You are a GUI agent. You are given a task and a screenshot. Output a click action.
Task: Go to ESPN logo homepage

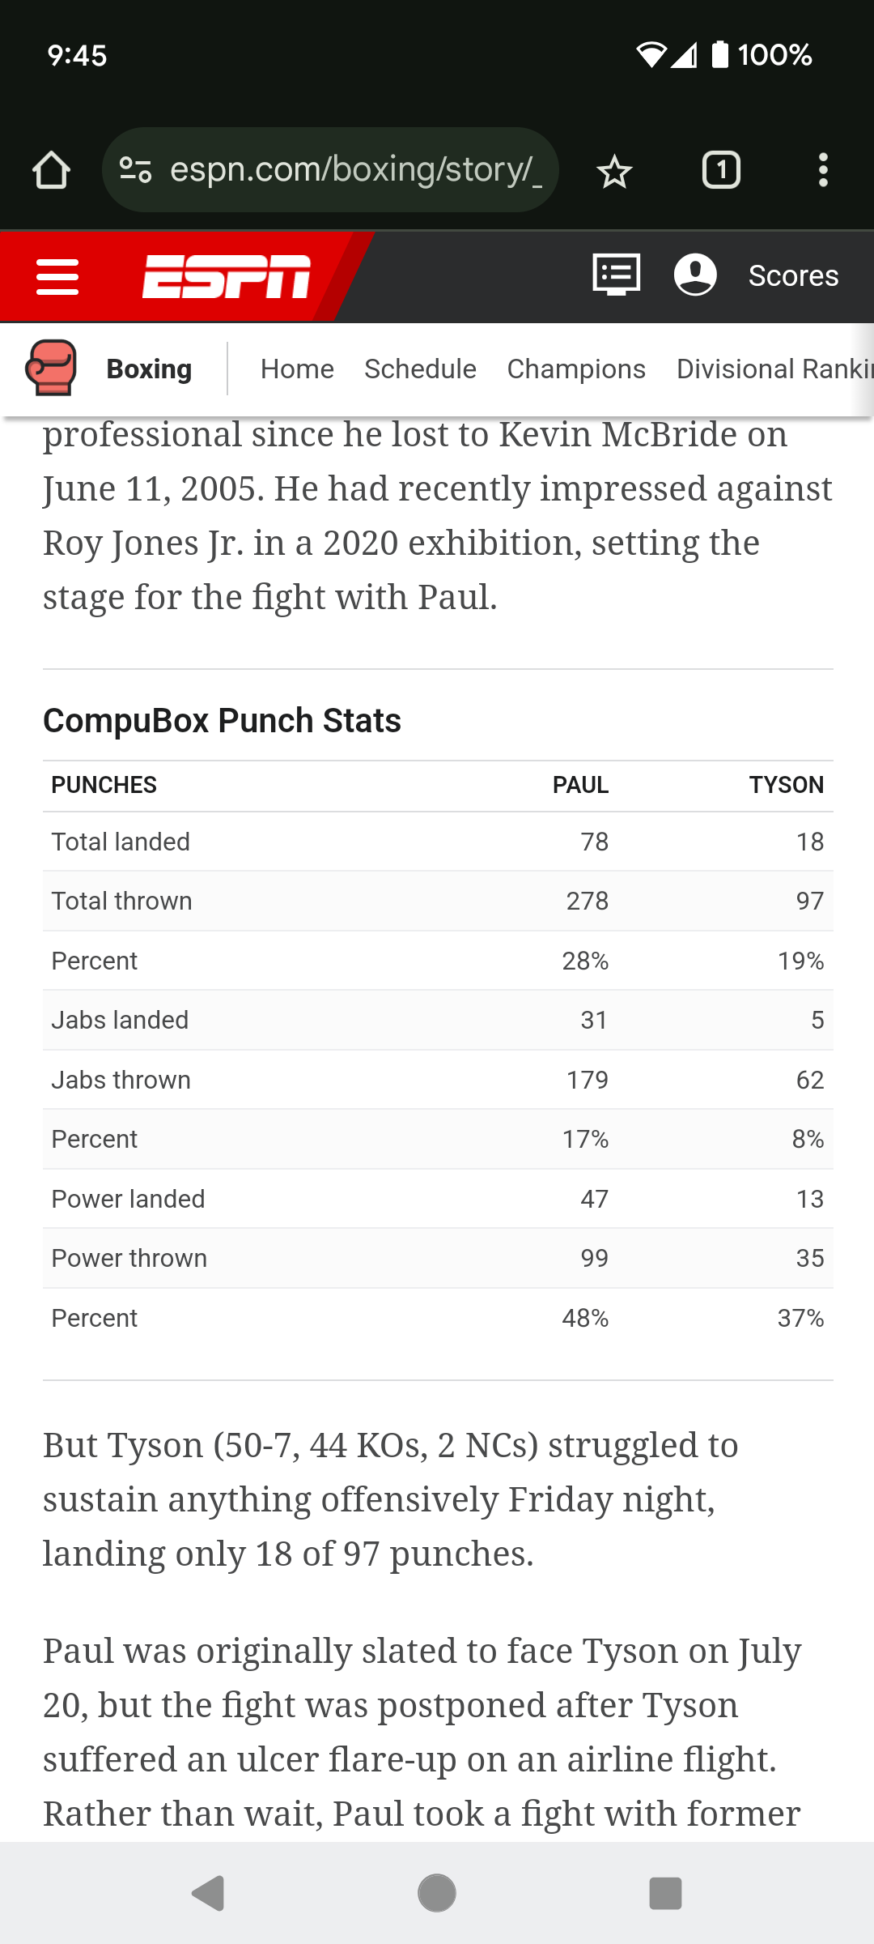pyautogui.click(x=227, y=276)
